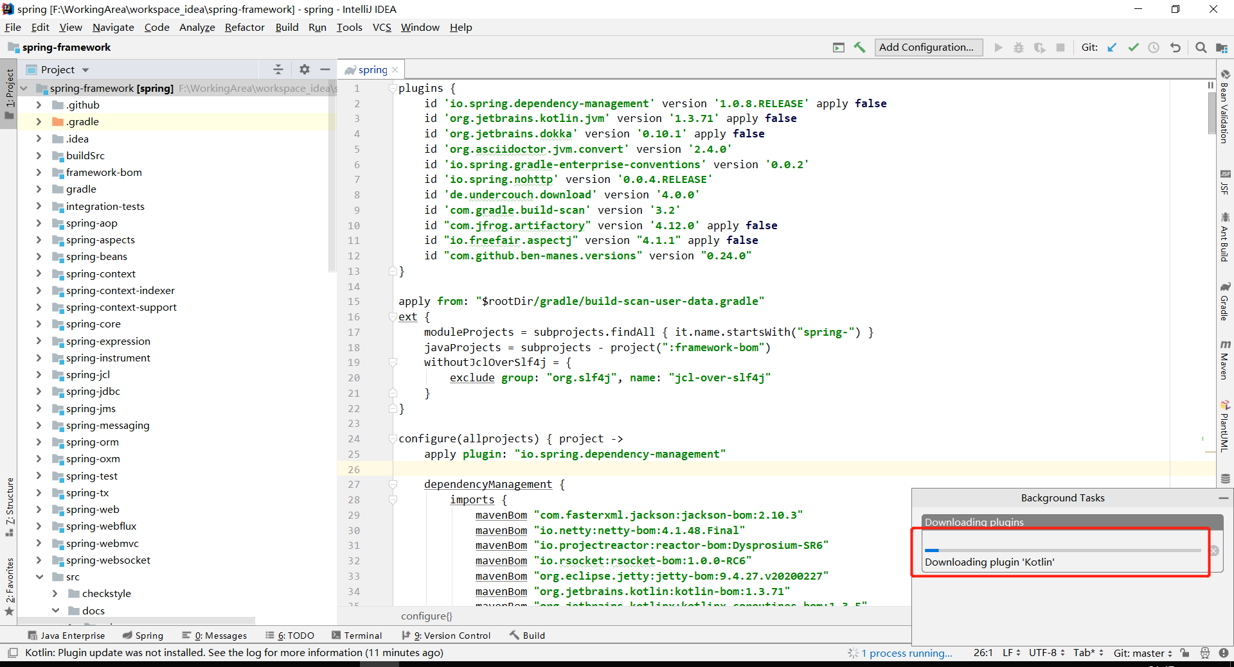
Task: Open the run target selector icon
Action: point(839,48)
